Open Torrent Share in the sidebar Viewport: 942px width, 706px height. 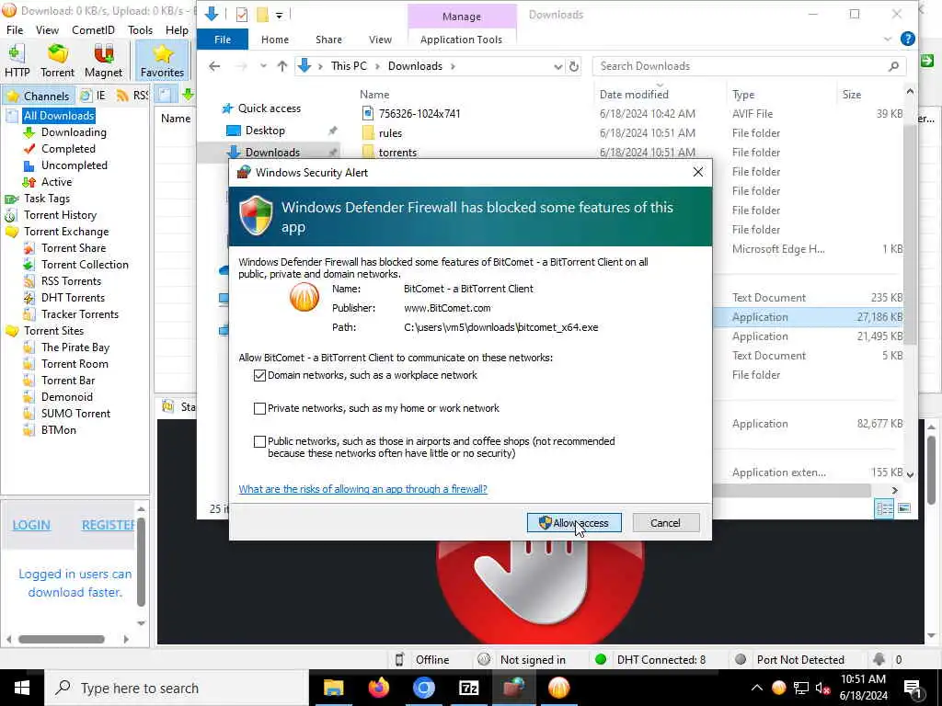point(74,248)
